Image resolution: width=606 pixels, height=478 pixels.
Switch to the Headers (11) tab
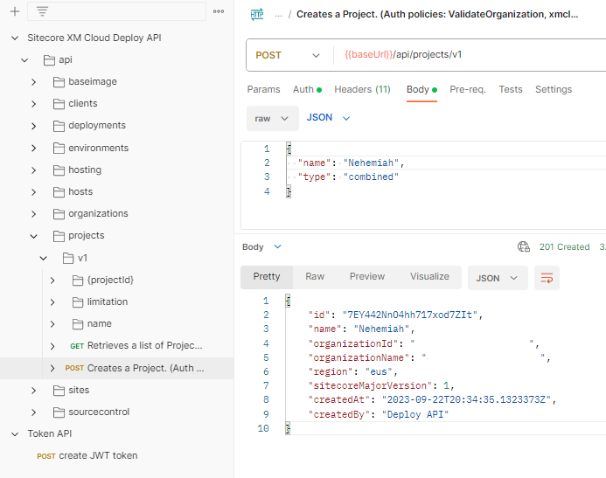point(362,90)
